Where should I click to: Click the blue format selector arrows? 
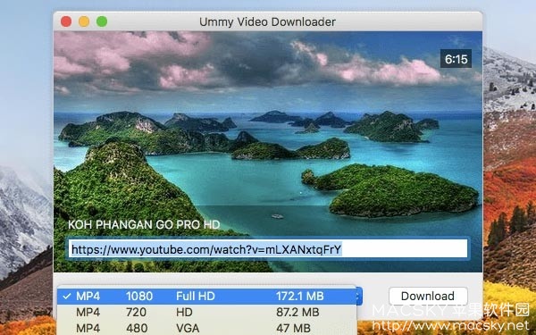(x=359, y=296)
